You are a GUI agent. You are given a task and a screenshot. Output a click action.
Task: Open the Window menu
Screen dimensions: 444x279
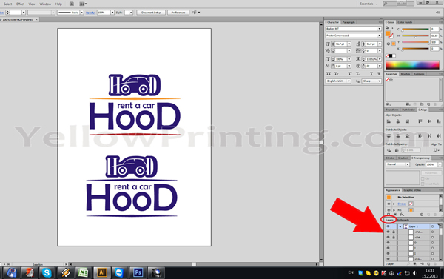[45, 4]
